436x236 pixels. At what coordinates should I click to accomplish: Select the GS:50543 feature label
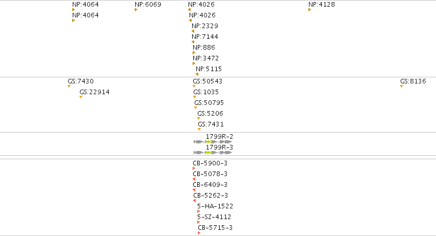[207, 81]
